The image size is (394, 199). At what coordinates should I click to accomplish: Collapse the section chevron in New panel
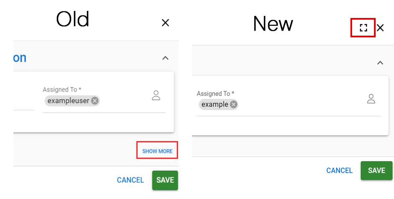point(380,63)
